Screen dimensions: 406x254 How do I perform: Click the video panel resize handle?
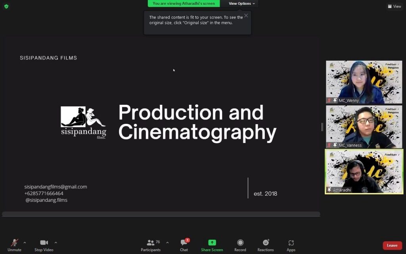322,127
